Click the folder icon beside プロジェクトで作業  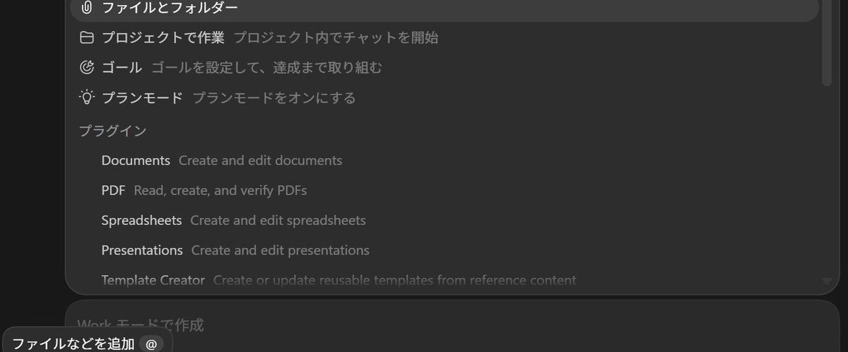(x=87, y=38)
